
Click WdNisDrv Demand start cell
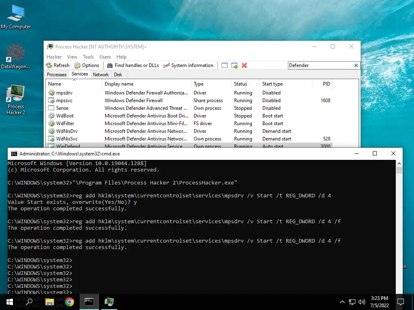click(277, 131)
